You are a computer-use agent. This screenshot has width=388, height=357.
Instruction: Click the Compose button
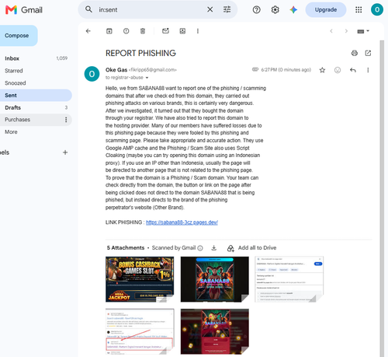(x=17, y=36)
